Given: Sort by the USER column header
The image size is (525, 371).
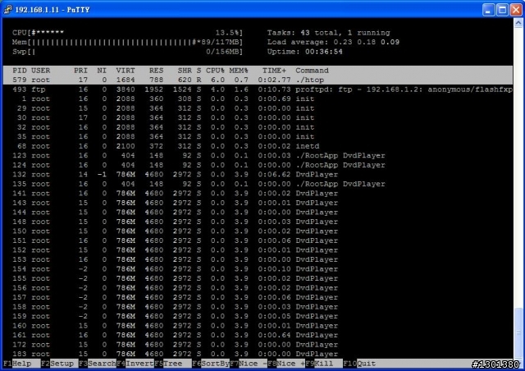Looking at the screenshot, I should (x=41, y=71).
